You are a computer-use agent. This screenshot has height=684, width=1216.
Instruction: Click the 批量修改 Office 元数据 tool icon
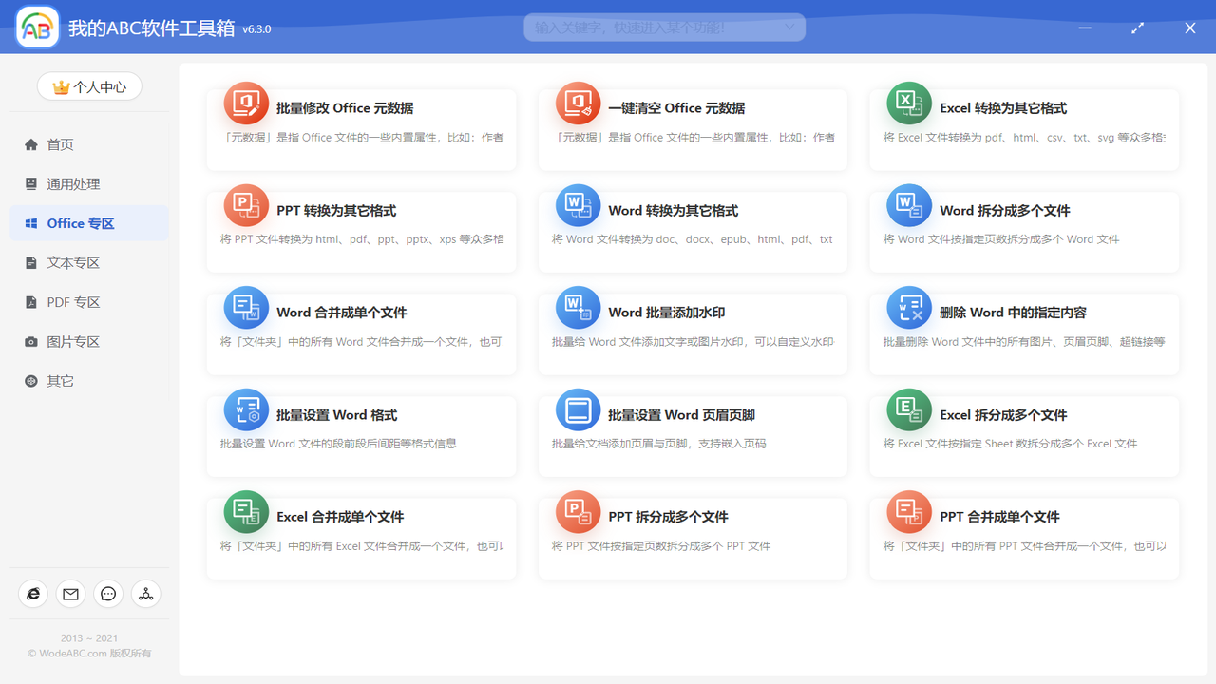pos(245,102)
